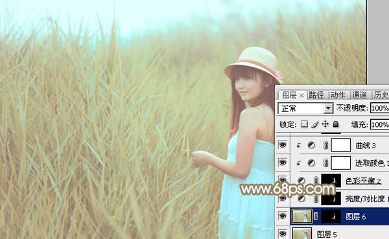Select 图层 5 image thumbnail
This screenshot has width=389, height=239.
tap(301, 234)
